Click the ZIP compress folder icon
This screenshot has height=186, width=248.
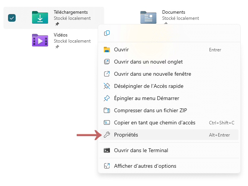pos(107,111)
